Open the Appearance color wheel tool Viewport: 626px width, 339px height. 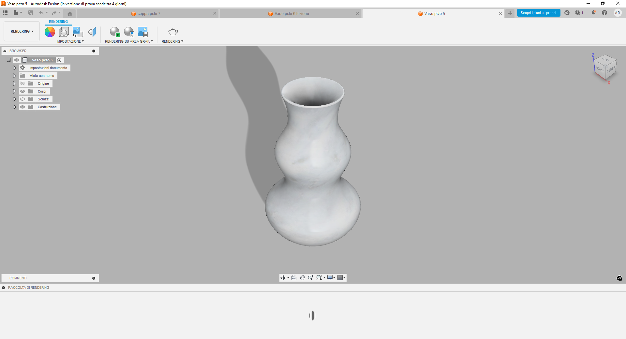click(x=50, y=32)
